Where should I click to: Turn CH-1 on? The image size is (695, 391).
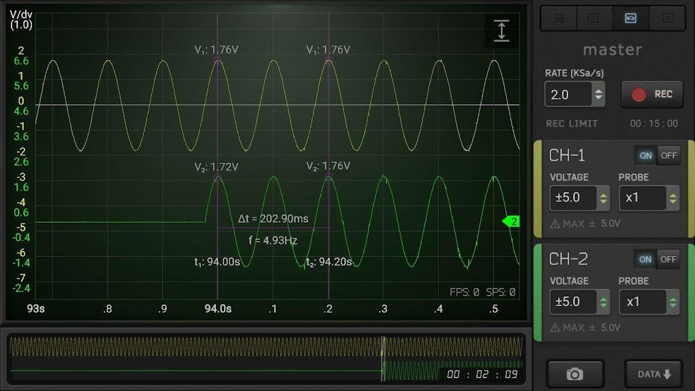click(x=645, y=155)
